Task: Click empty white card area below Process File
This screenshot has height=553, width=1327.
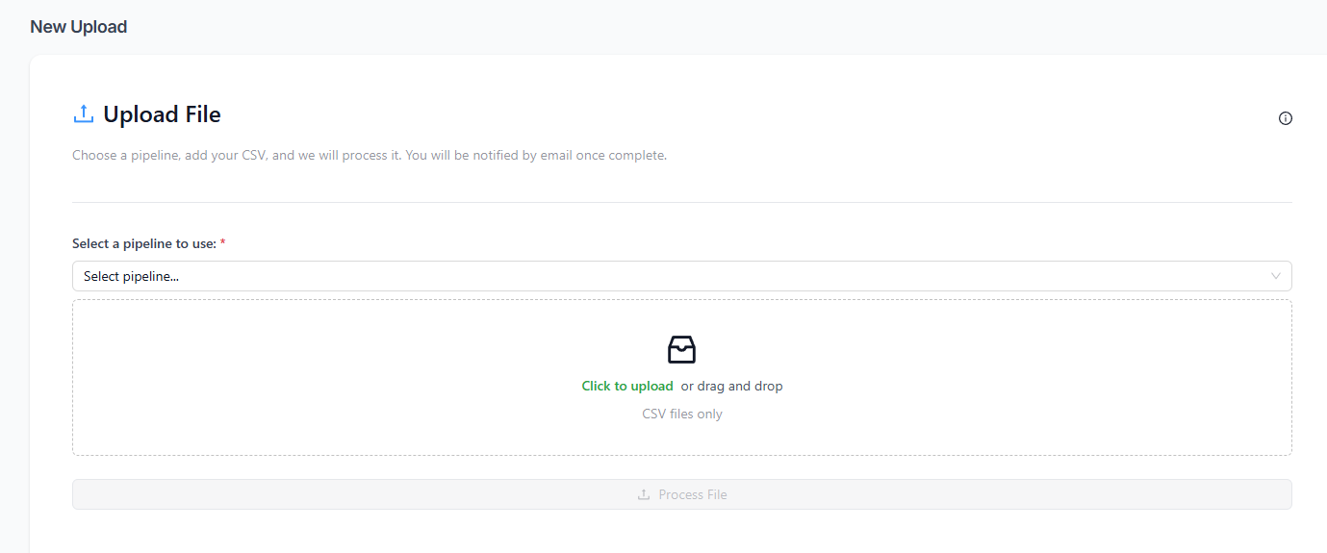Action: (x=681, y=532)
